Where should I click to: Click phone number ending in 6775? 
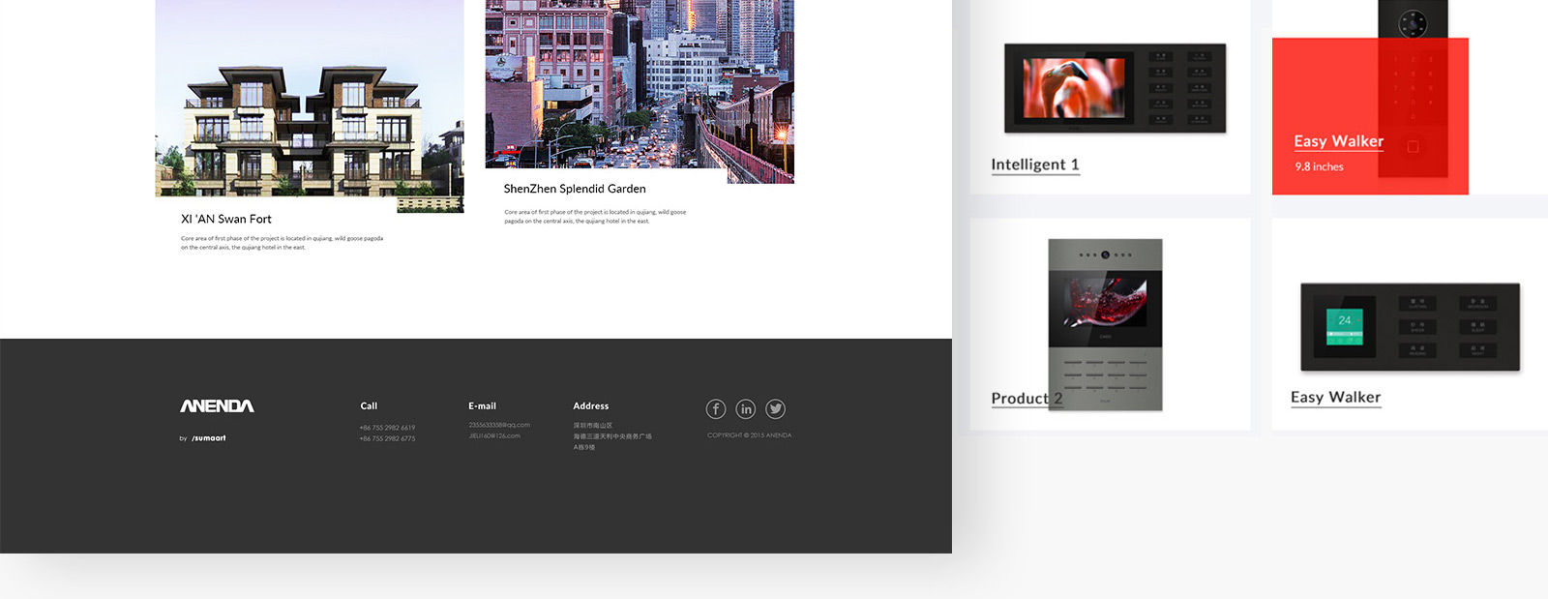click(387, 439)
